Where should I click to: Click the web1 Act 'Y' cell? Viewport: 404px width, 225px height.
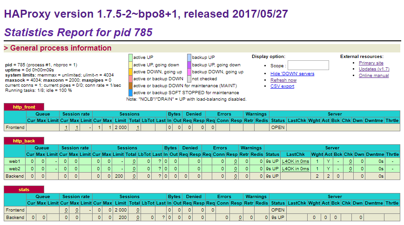click(x=328, y=161)
